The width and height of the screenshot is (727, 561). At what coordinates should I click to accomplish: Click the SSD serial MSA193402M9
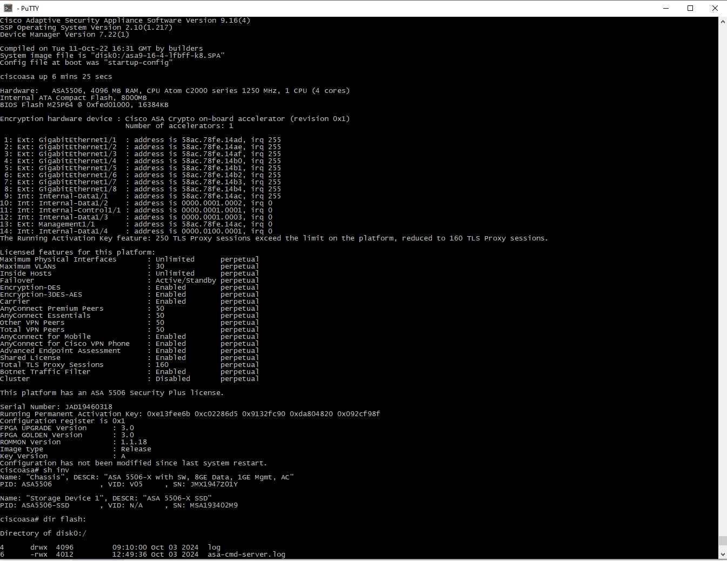tap(214, 505)
